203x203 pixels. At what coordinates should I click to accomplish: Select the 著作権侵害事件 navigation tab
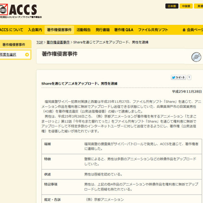click(x=59, y=30)
